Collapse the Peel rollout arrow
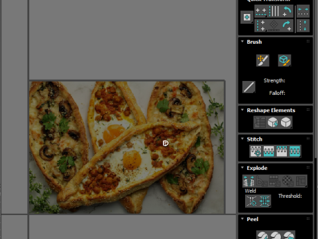The width and height of the screenshot is (318, 239). point(242,219)
